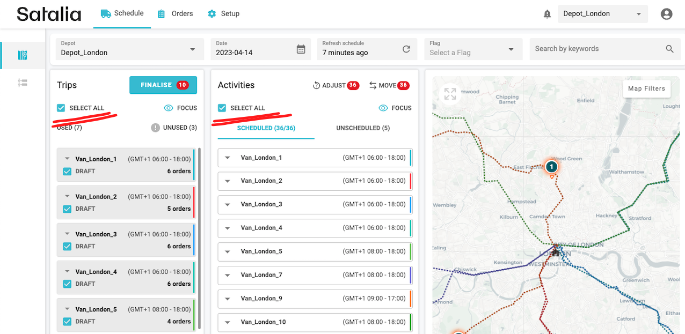Viewport: 685px width, 334px height.
Task: Open Map Filters
Action: pyautogui.click(x=646, y=88)
